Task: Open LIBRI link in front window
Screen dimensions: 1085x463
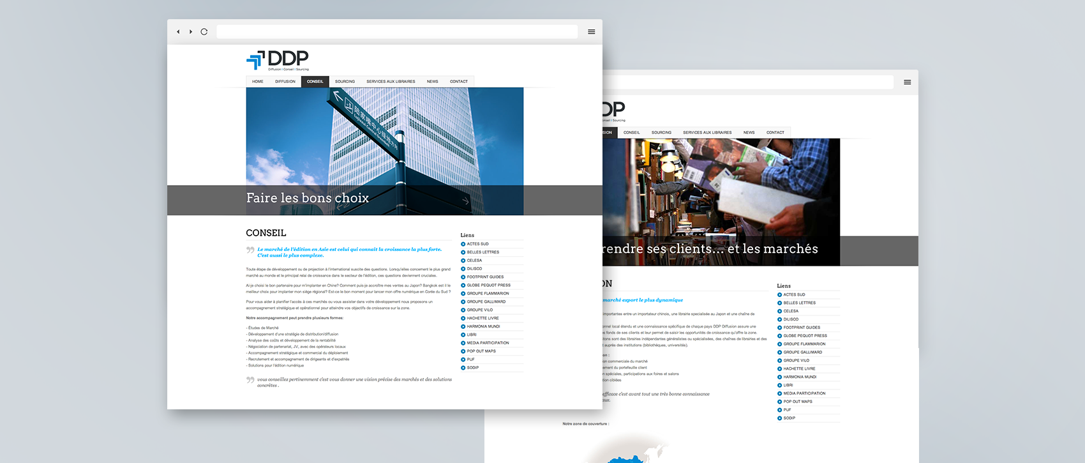Action: pos(472,335)
